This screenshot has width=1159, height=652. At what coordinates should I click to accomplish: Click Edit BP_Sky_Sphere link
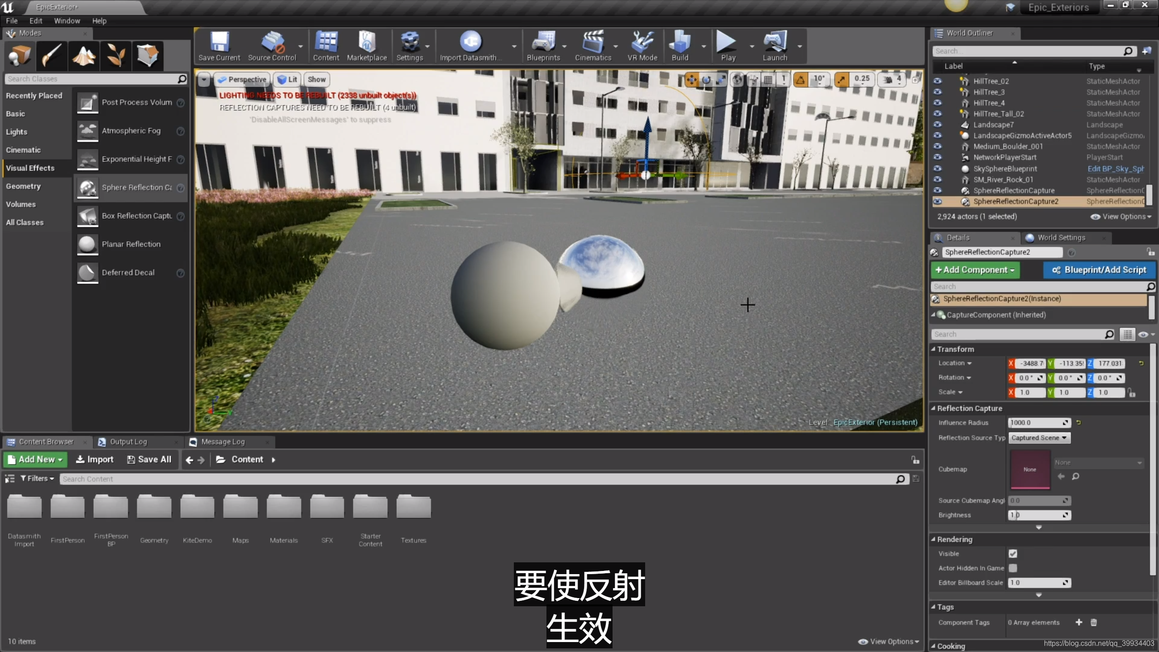(1116, 168)
